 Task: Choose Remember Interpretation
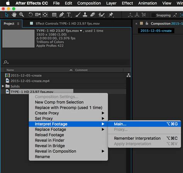coord(144,138)
